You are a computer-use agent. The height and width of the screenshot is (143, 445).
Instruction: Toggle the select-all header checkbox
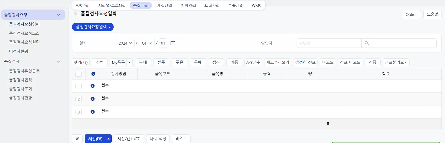pos(79,74)
